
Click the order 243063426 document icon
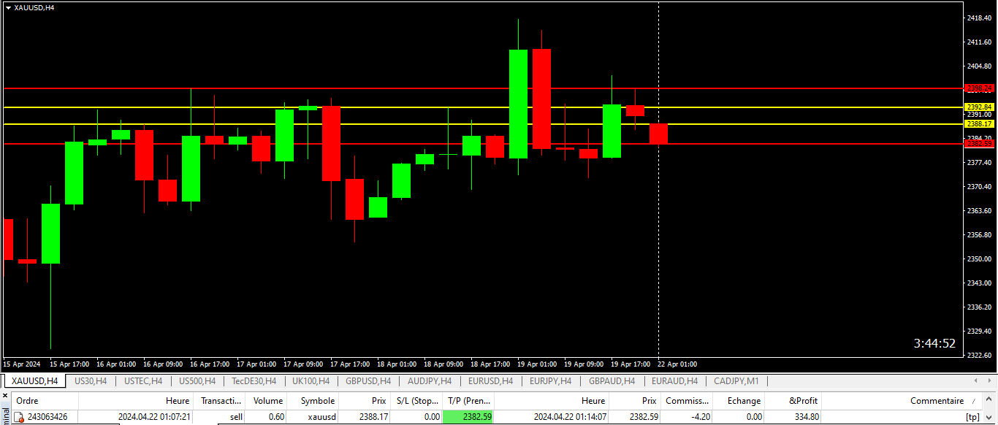[20, 417]
